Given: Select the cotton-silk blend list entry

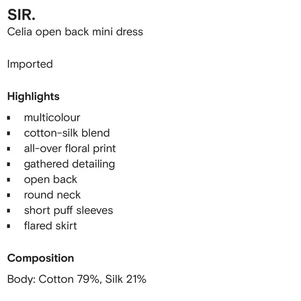Looking at the screenshot, I should point(67,133).
